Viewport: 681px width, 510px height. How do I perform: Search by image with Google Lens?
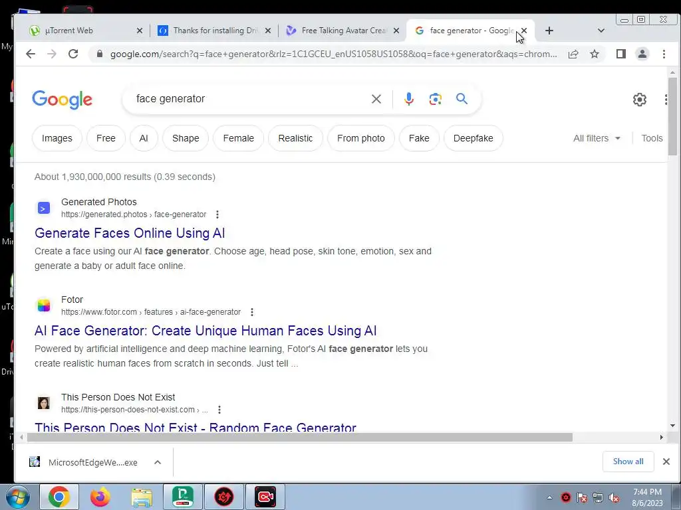pos(435,99)
